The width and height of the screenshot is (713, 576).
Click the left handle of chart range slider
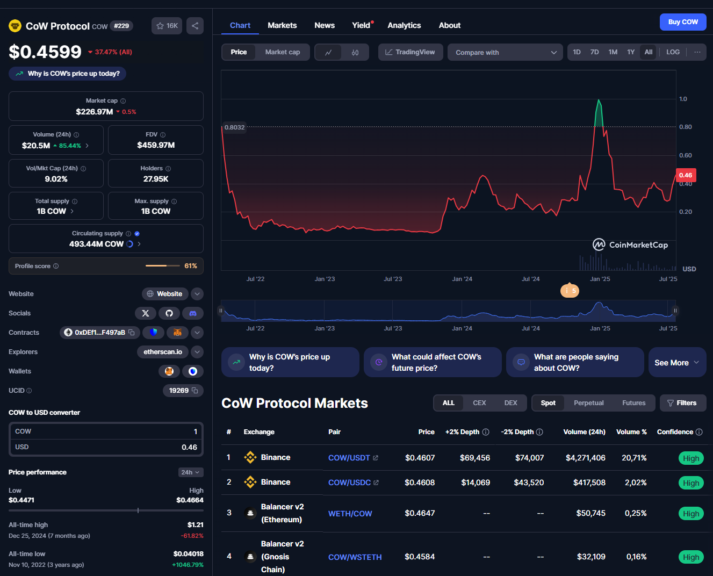point(221,311)
